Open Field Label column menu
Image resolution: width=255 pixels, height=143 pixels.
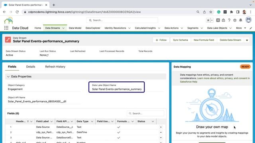click(51, 122)
